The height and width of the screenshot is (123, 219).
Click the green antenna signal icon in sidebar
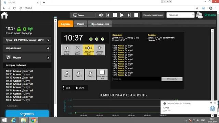coord(30,29)
